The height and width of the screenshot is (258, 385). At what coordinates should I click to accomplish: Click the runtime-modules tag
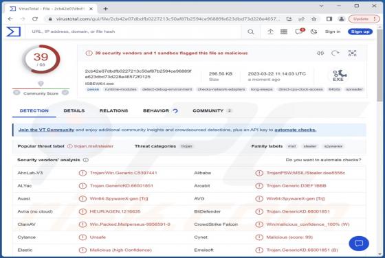[x=120, y=89]
